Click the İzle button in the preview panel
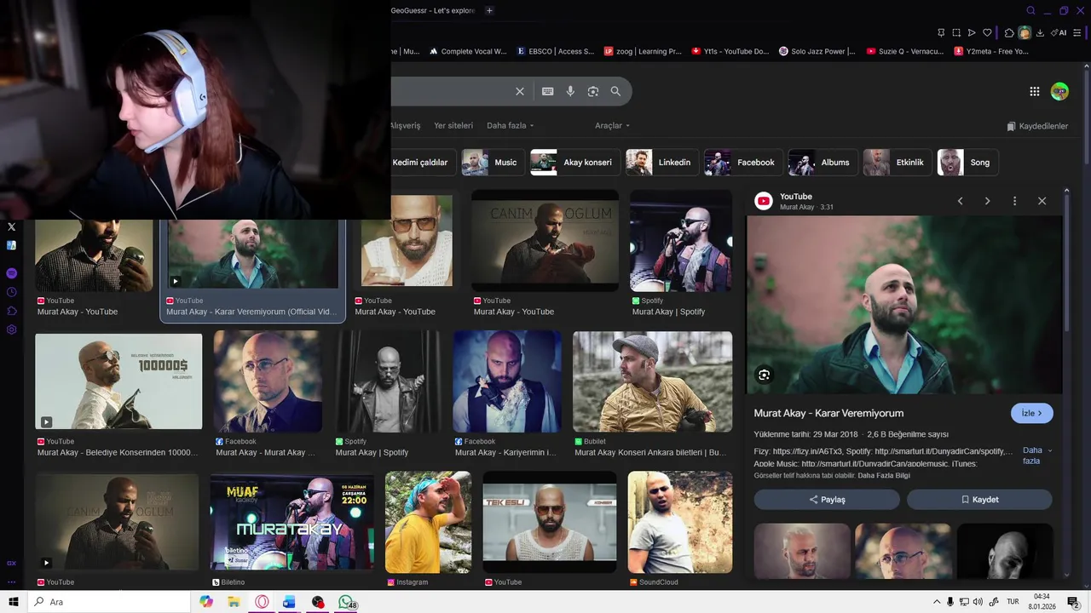The width and height of the screenshot is (1091, 613). [1032, 413]
